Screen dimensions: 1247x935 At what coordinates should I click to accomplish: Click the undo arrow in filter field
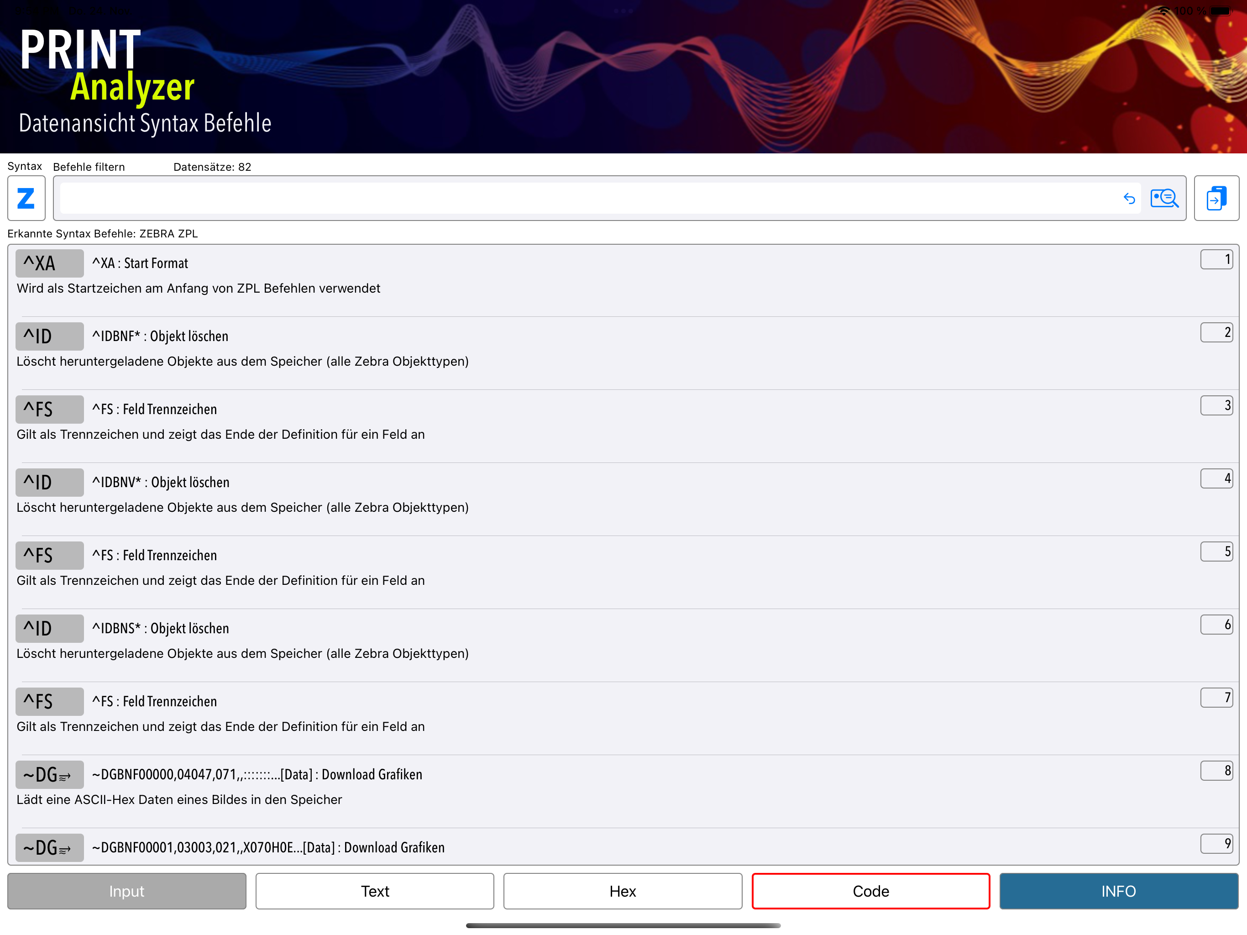click(x=1129, y=198)
